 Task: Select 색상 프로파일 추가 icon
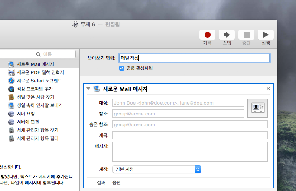tap(11, 89)
